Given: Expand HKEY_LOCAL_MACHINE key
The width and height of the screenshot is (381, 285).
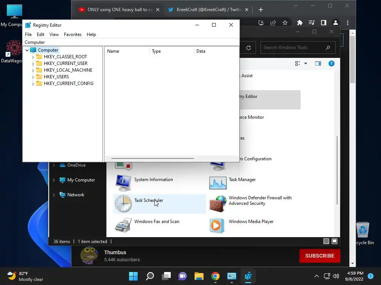Looking at the screenshot, I should click(33, 70).
